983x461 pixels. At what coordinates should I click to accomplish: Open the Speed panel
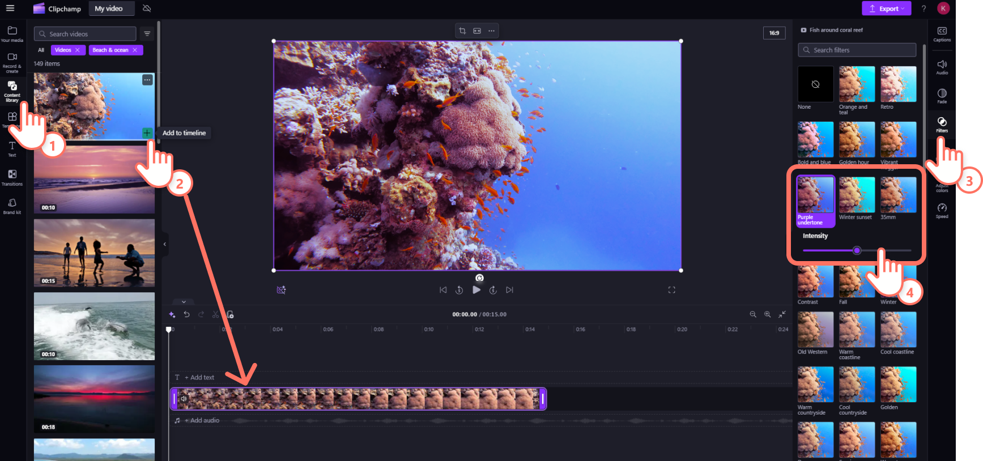click(942, 211)
